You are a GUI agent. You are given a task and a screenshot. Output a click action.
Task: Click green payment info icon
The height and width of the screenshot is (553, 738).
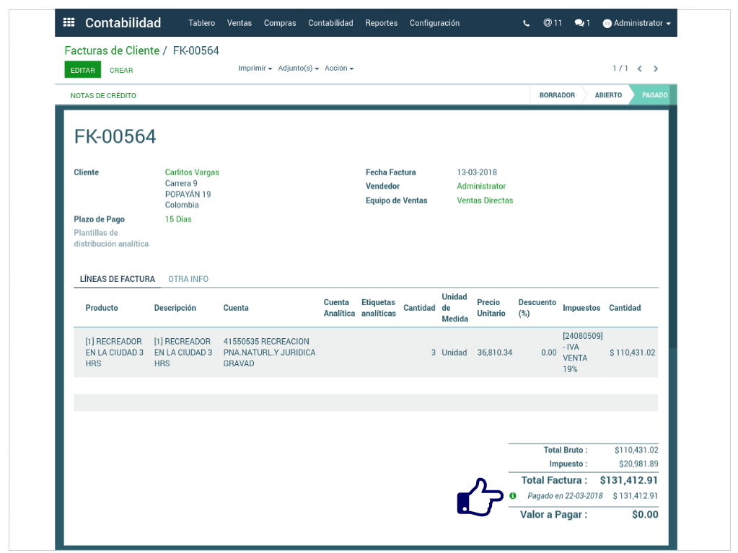click(513, 496)
